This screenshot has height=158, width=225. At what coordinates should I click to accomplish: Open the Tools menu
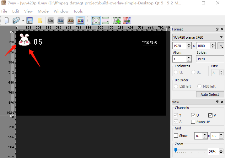(78, 11)
